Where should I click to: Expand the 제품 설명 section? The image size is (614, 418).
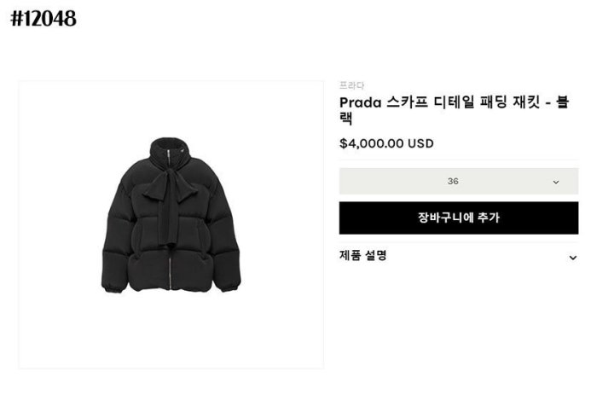pos(363,255)
